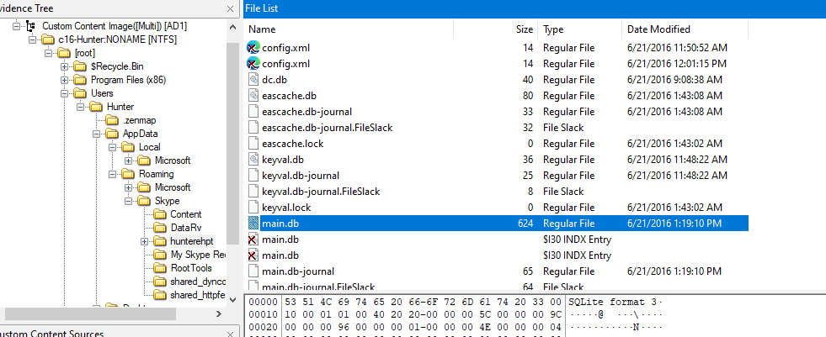
Task: Click the Skype folder icon in tree
Action: [143, 201]
